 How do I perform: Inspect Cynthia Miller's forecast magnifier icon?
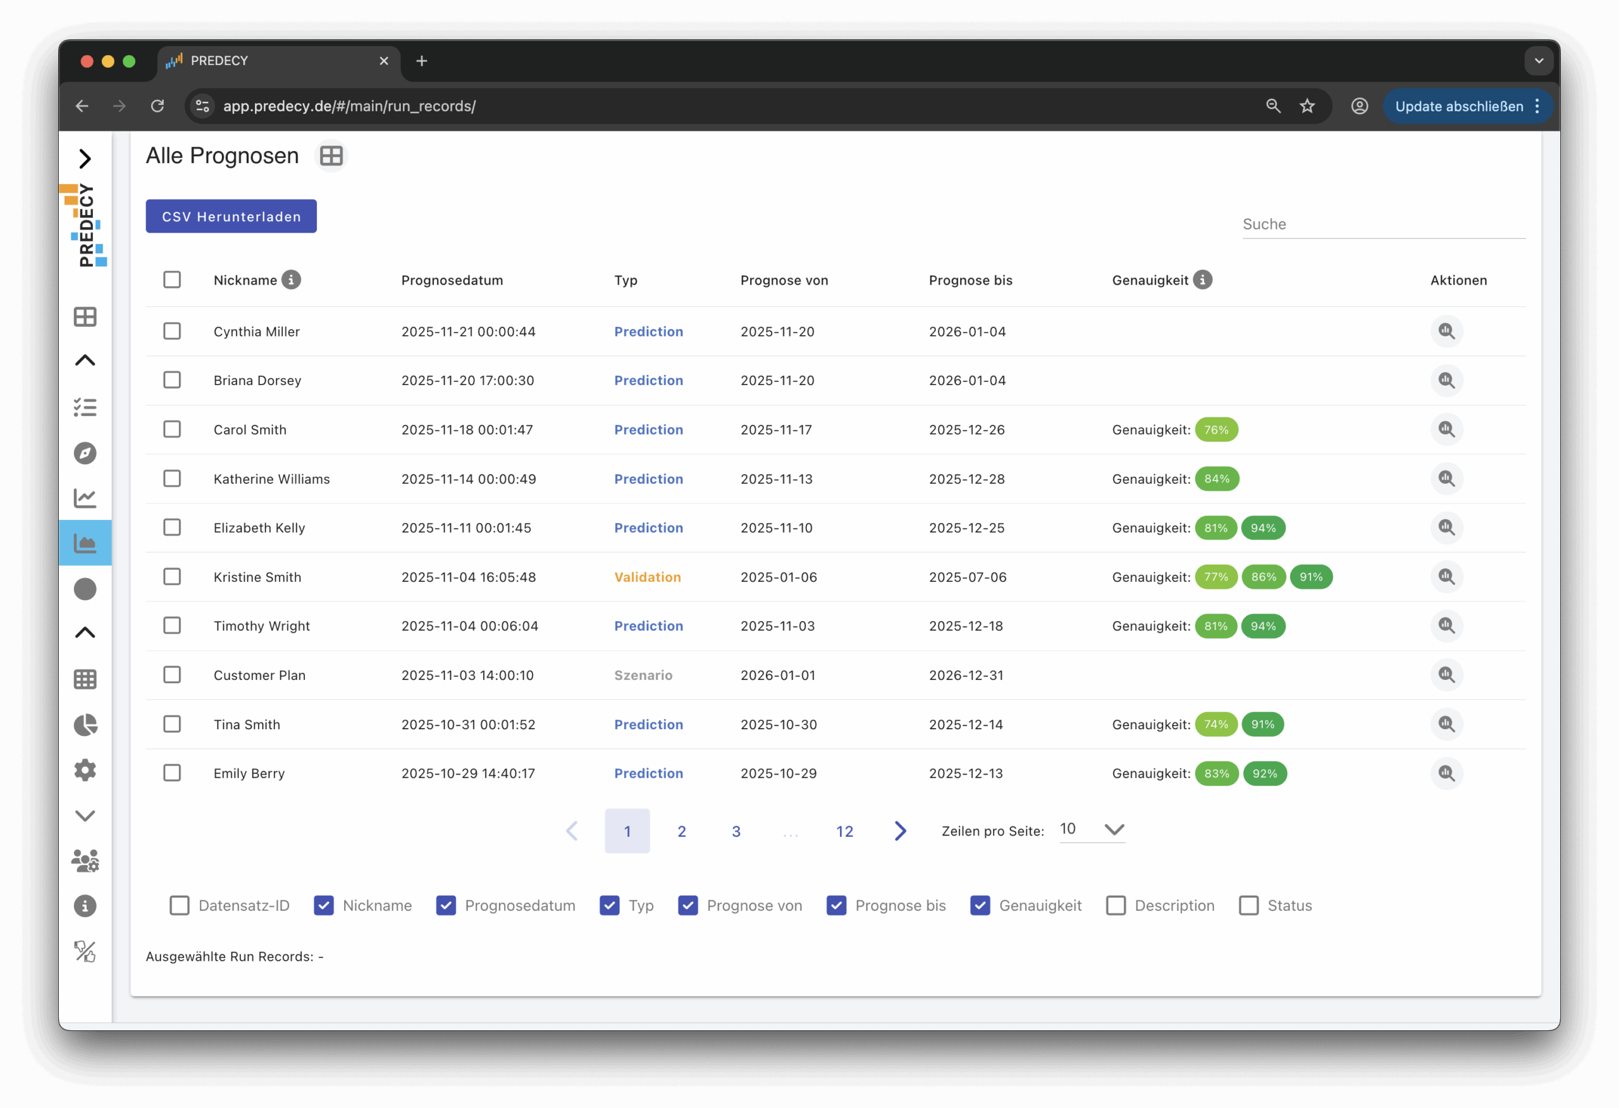point(1446,331)
